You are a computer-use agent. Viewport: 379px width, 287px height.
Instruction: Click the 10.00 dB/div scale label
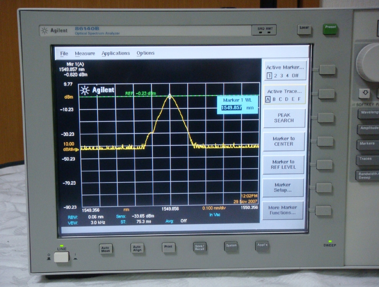(69, 147)
